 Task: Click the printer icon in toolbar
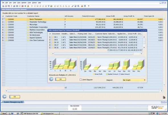tap(6, 6)
